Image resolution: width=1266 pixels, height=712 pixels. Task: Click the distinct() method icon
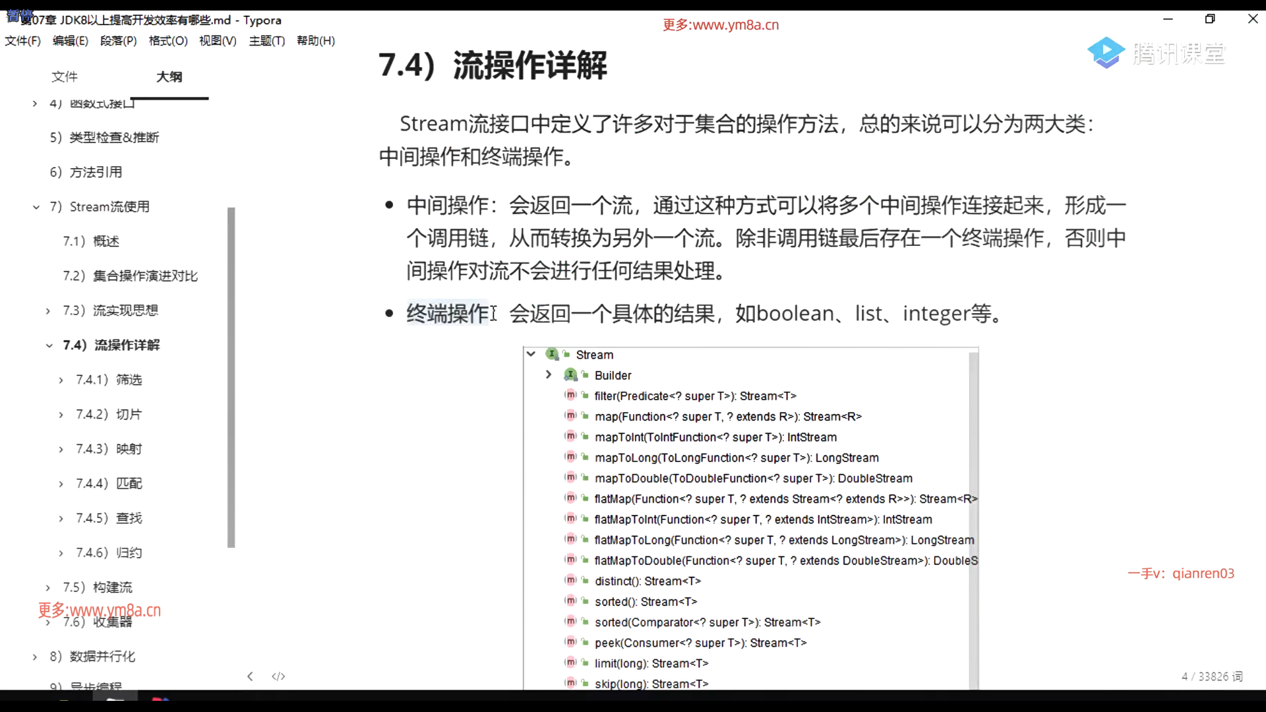click(x=570, y=581)
